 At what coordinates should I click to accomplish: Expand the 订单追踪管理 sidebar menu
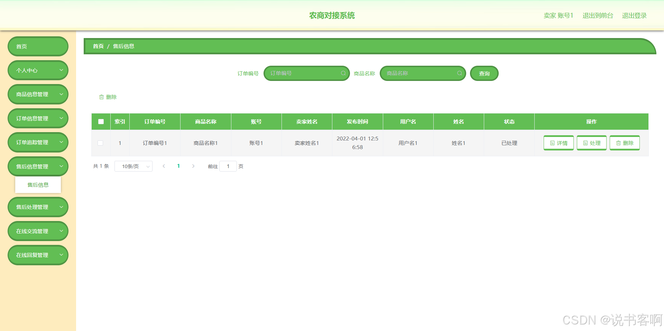pos(38,142)
